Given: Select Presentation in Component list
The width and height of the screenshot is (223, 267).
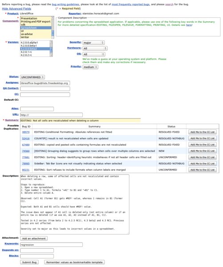Looking at the screenshot, I should pyautogui.click(x=36, y=18).
